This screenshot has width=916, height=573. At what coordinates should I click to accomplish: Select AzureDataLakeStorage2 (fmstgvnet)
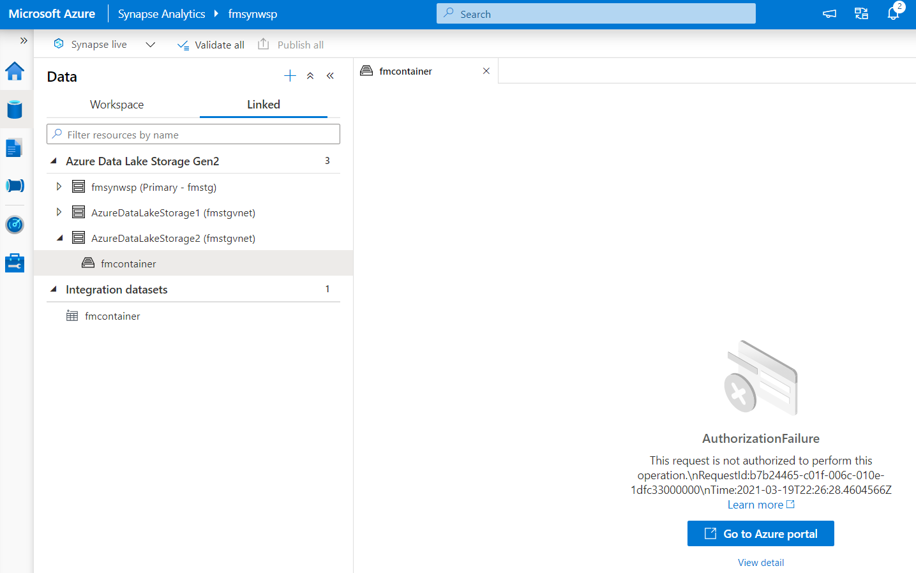[x=173, y=238]
